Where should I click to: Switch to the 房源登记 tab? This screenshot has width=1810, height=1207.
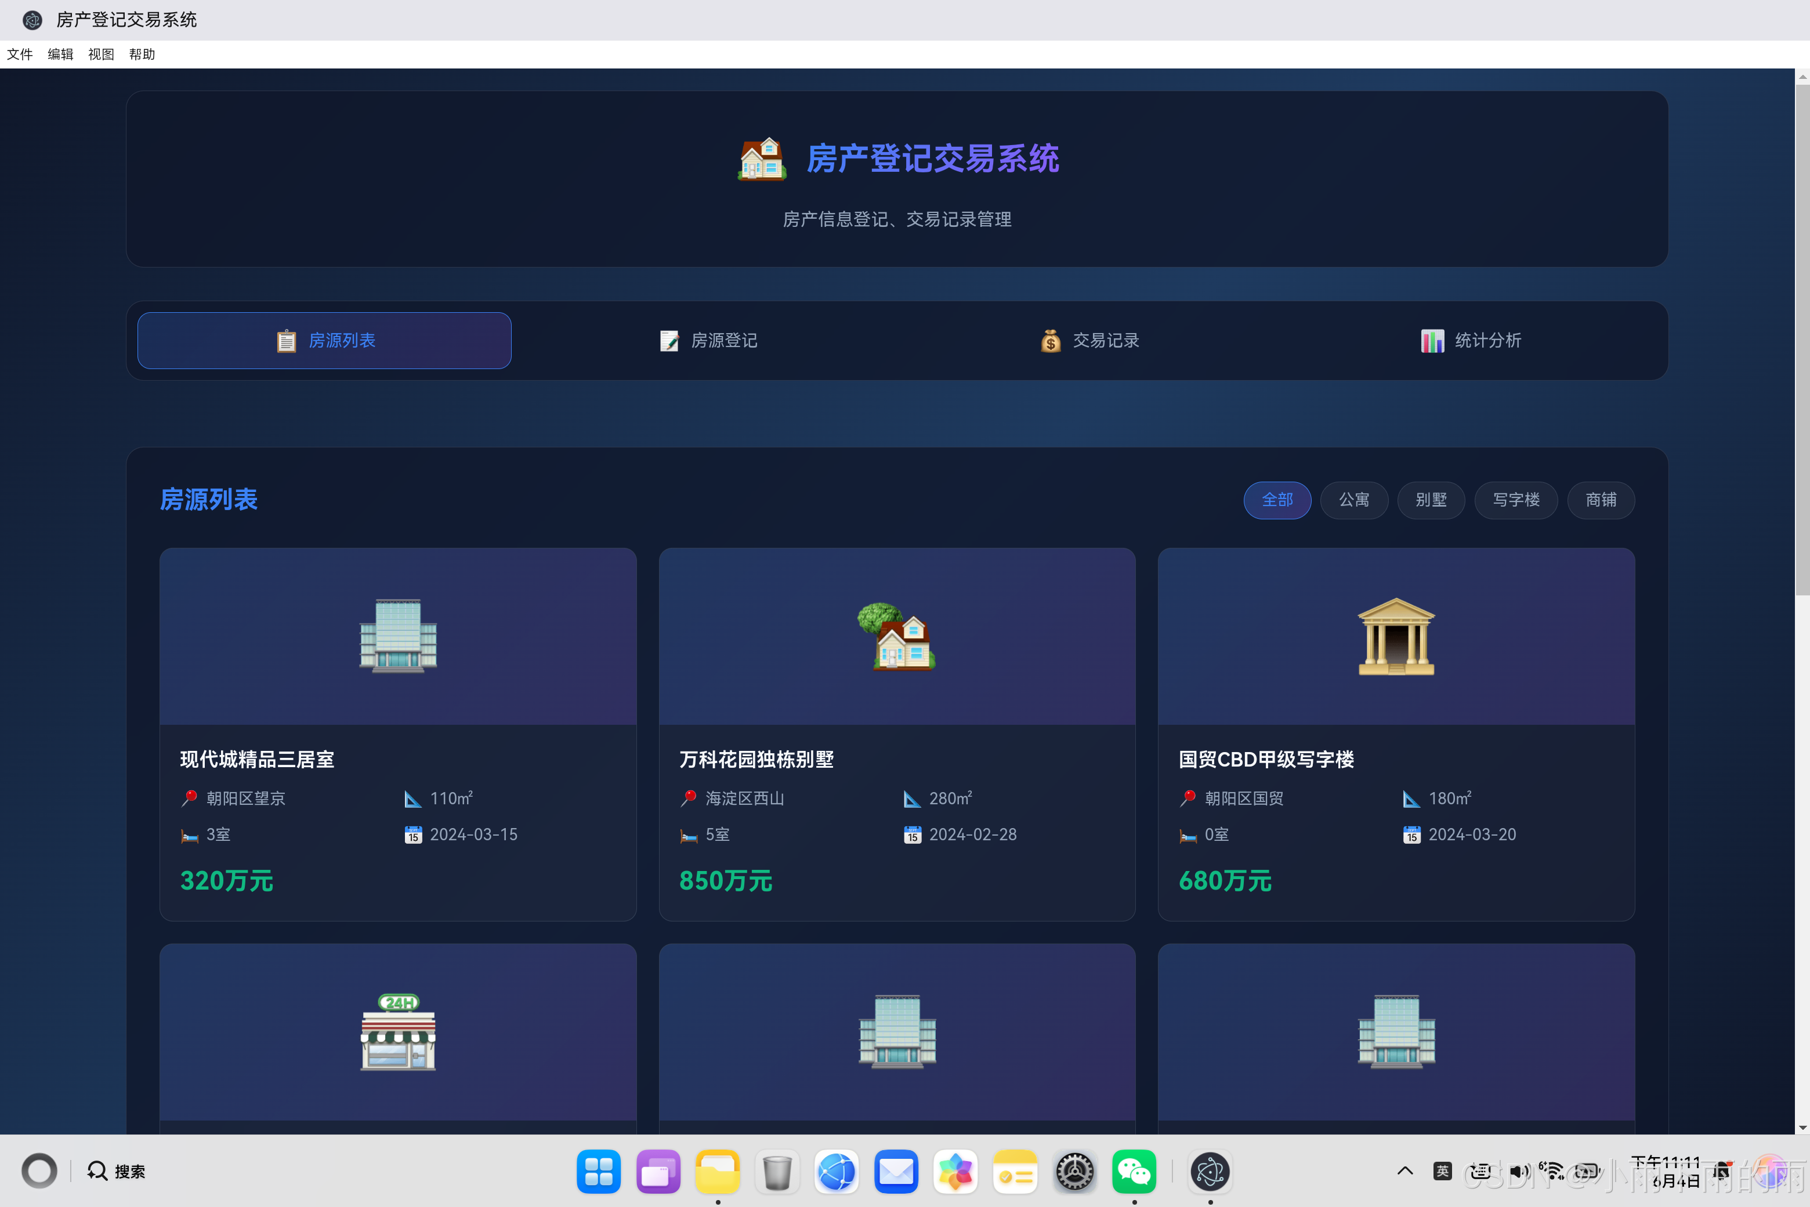[708, 340]
